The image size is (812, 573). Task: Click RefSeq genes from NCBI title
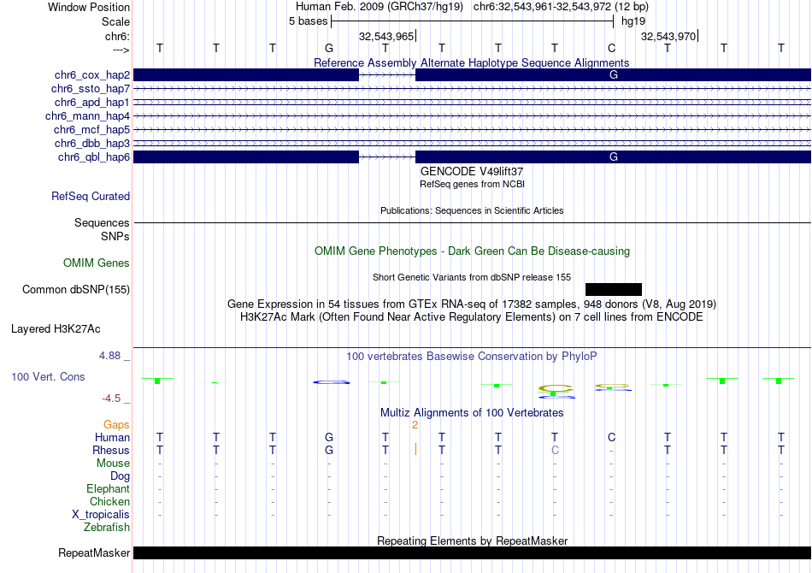pyautogui.click(x=473, y=184)
